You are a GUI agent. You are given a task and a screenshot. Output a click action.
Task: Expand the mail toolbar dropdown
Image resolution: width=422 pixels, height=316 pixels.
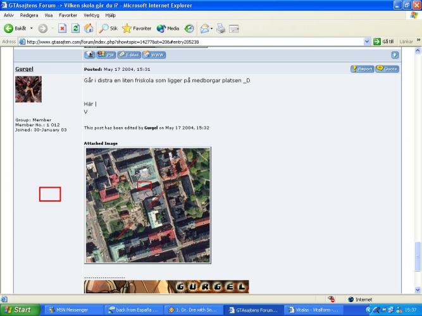pyautogui.click(x=212, y=28)
